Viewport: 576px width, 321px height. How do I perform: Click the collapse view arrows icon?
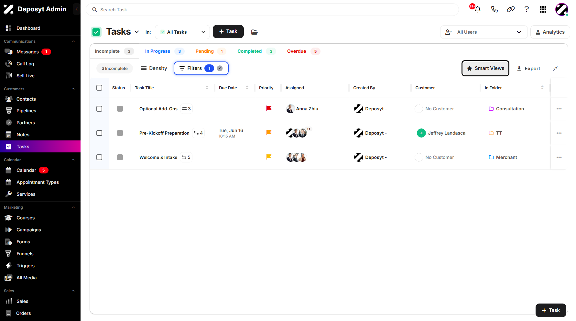coord(555,69)
